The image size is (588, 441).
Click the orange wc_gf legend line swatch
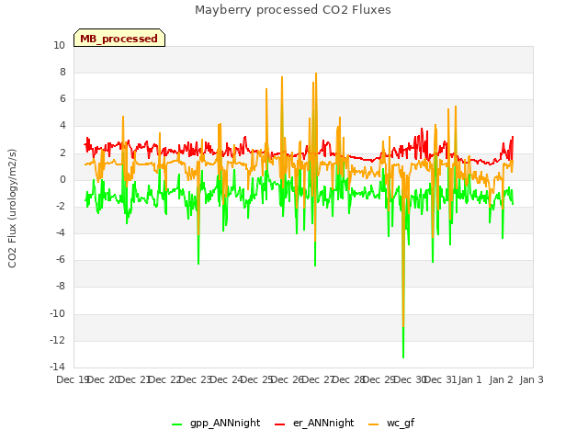(x=374, y=424)
